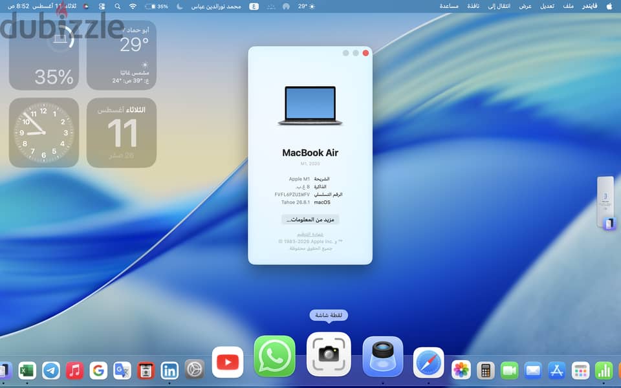The width and height of the screenshot is (621, 388).
Task: Click the Tahoe 26.6.1 macOS version
Action: pyautogui.click(x=296, y=202)
